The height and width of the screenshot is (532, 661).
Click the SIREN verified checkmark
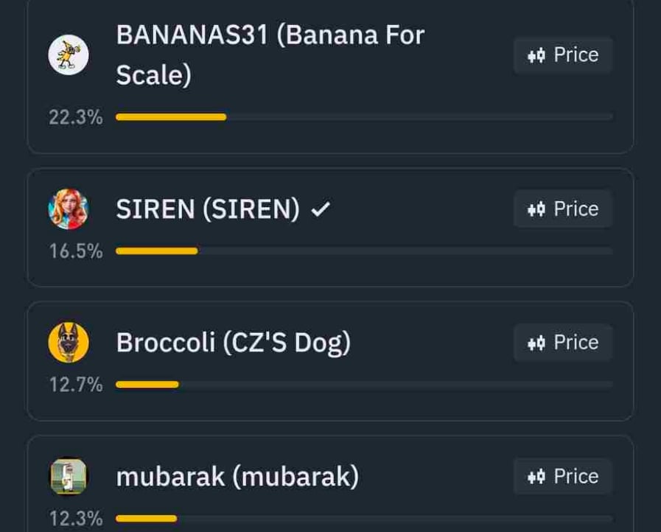click(x=321, y=210)
